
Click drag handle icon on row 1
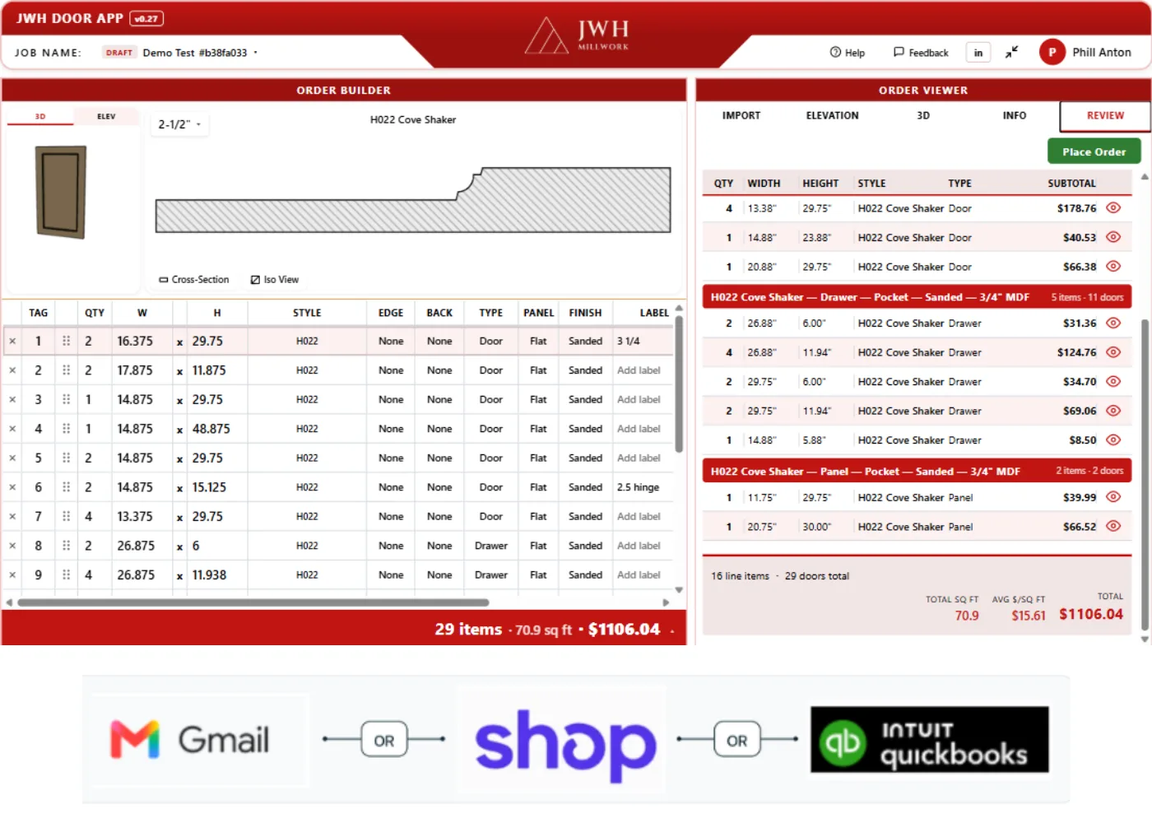66,341
